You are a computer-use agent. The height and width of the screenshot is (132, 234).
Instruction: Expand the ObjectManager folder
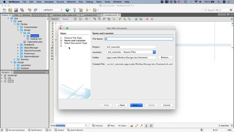pyautogui.click(x=18, y=48)
